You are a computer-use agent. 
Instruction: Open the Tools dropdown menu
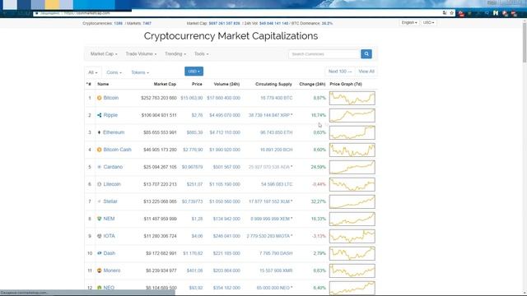coord(201,53)
